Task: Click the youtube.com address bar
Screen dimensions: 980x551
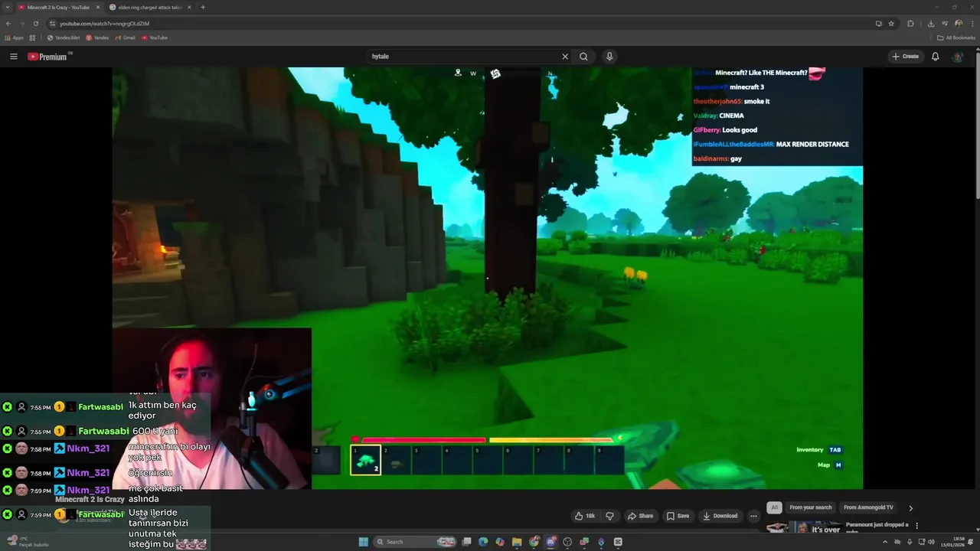Action: 459,24
